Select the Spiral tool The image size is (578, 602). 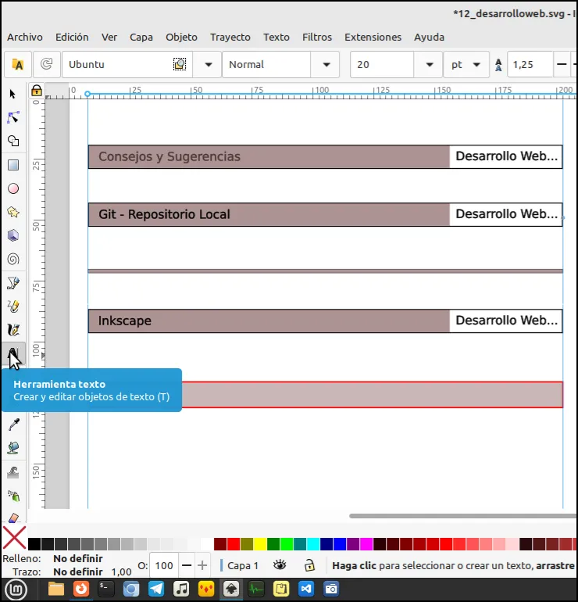tap(13, 259)
